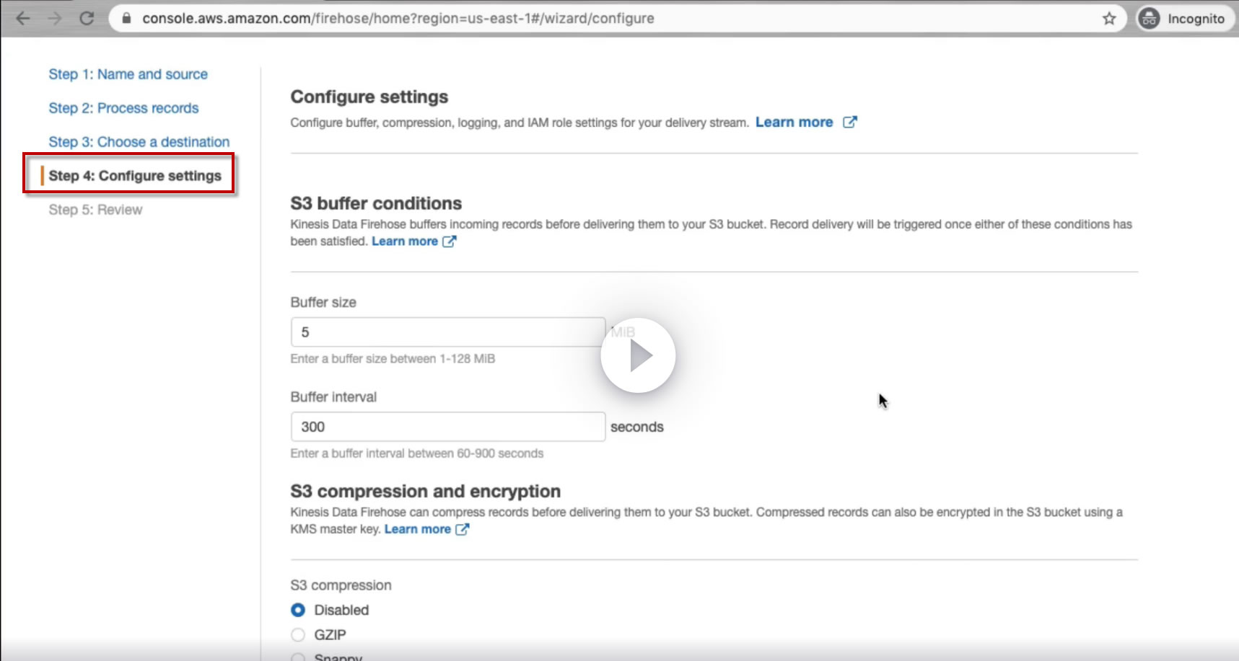Click the browser forward arrow

(55, 19)
